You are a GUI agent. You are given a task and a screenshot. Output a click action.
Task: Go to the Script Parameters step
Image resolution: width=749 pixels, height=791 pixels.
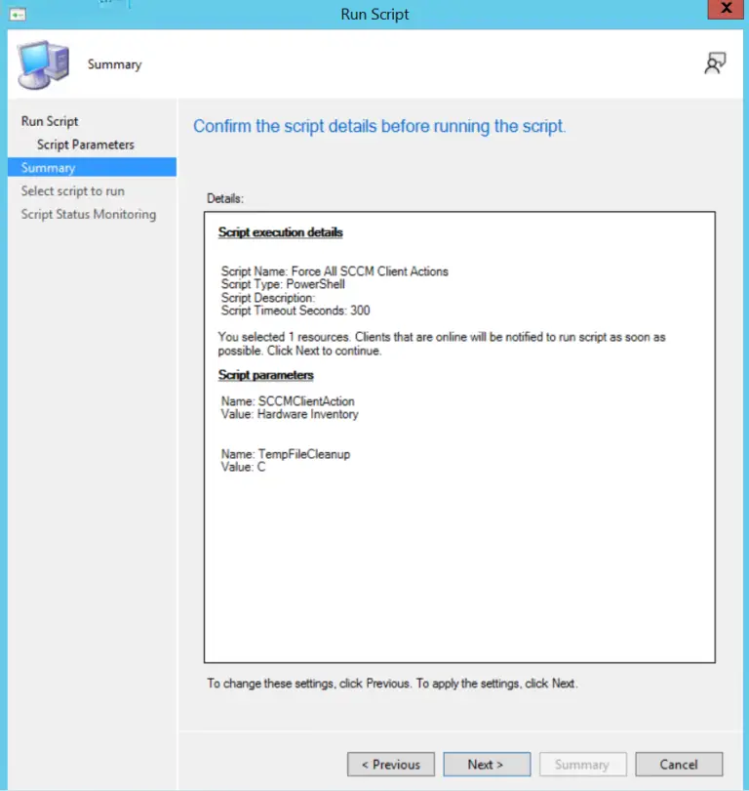(86, 145)
